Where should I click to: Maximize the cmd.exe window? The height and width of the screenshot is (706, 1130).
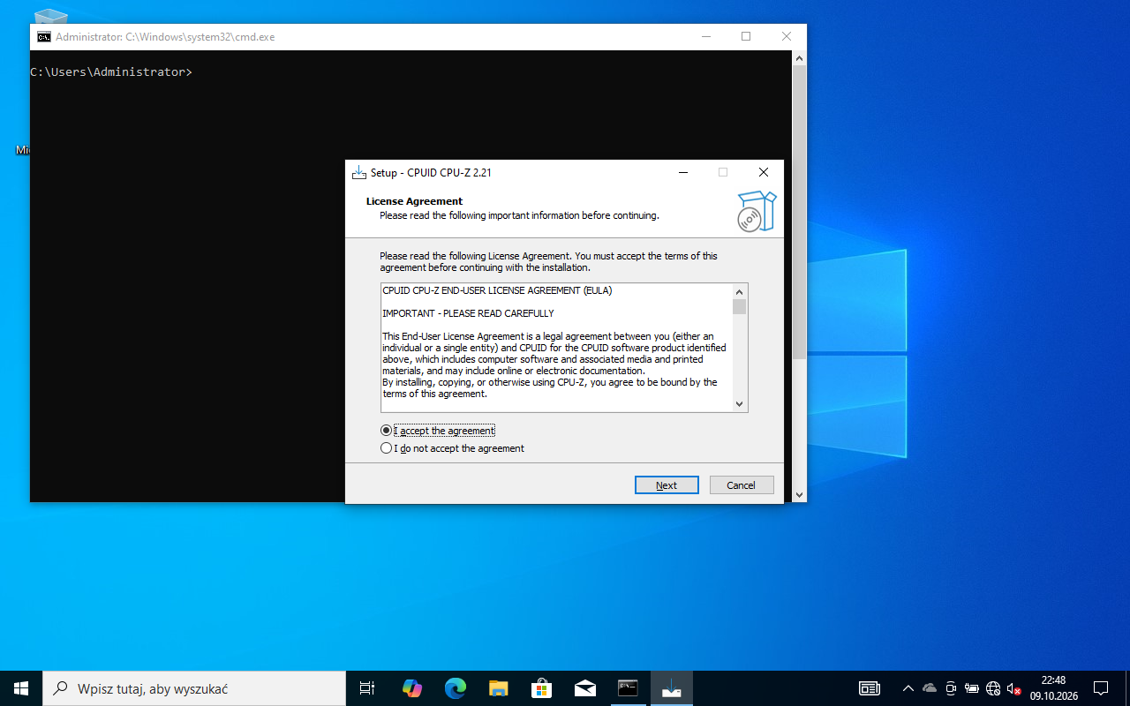pyautogui.click(x=746, y=37)
